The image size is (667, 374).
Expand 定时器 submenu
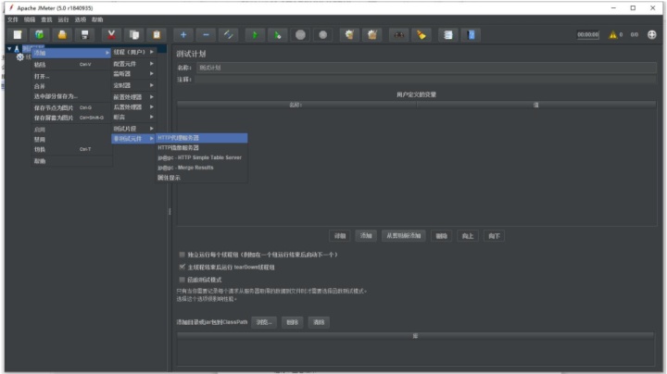[133, 85]
